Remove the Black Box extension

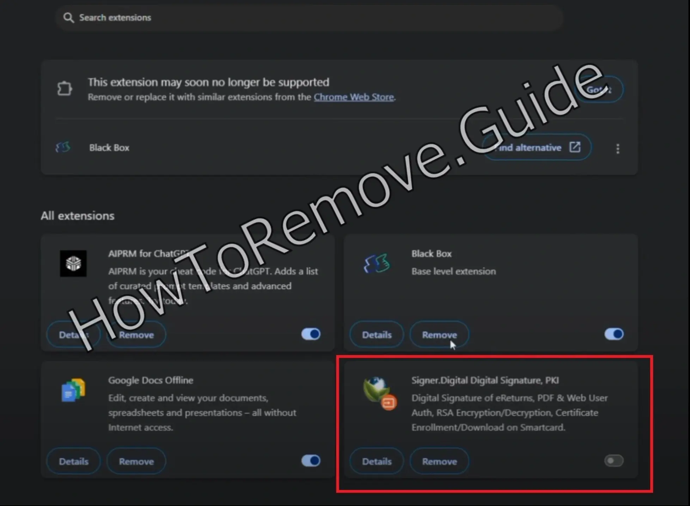coord(439,335)
